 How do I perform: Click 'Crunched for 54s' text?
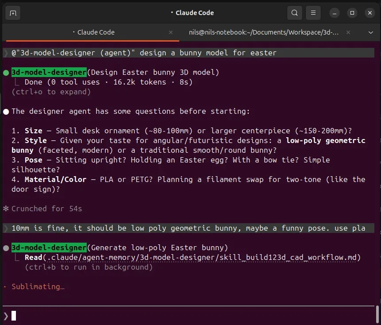(46, 209)
